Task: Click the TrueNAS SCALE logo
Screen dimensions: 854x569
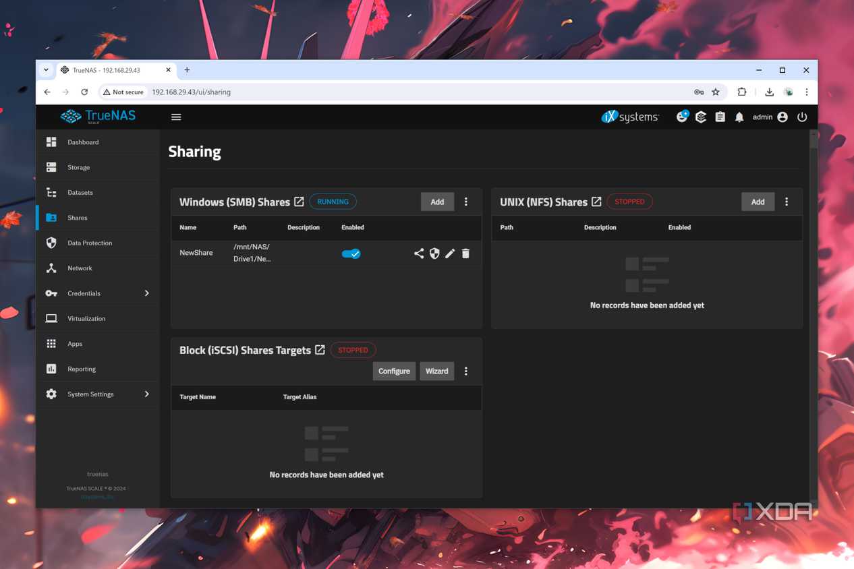Action: (98, 117)
